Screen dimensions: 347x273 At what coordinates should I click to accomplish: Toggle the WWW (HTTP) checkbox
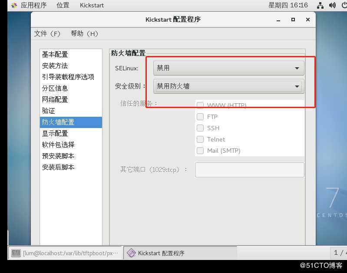[200, 105]
